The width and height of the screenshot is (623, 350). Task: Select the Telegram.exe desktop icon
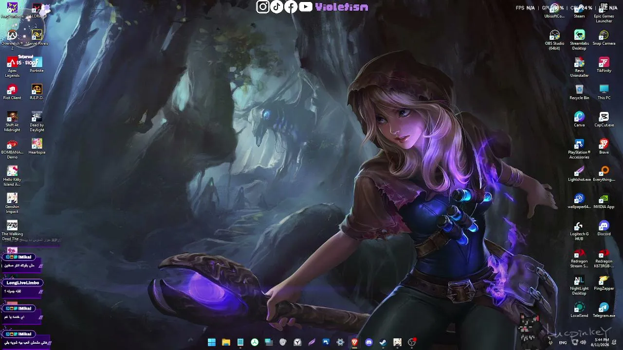point(604,310)
